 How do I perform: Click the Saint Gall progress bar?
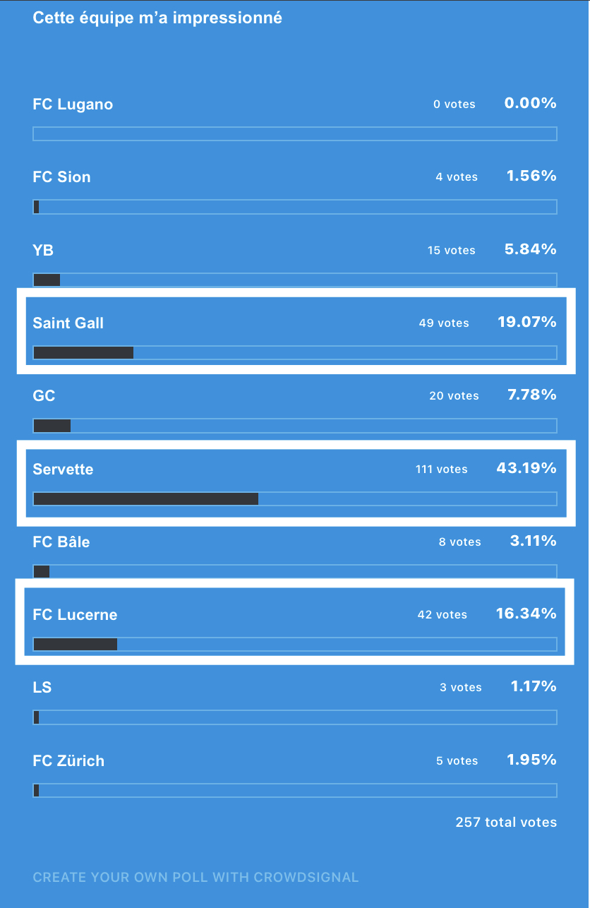294,353
